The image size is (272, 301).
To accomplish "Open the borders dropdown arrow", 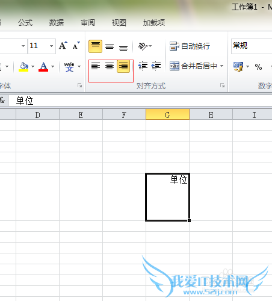I will coord(7,66).
